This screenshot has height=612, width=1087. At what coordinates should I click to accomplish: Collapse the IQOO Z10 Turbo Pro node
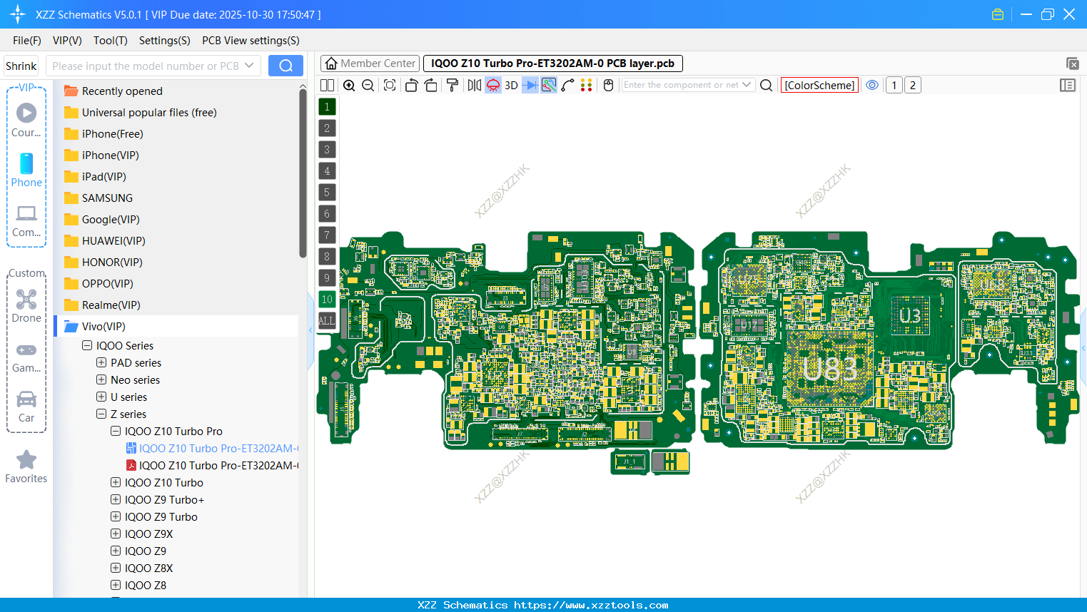point(116,431)
